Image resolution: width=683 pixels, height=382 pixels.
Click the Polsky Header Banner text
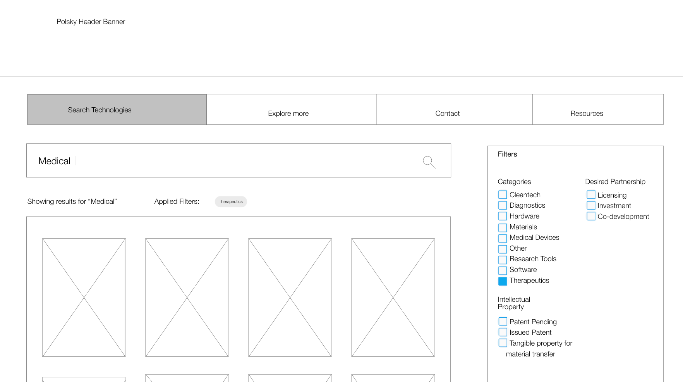pyautogui.click(x=91, y=22)
